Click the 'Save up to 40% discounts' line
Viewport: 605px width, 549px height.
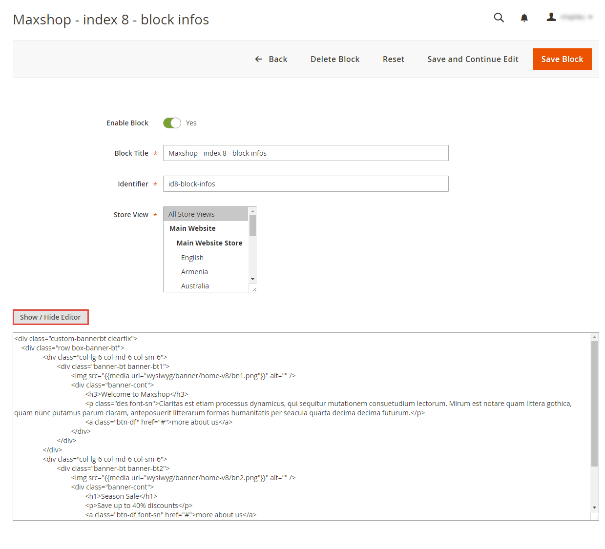139,506
